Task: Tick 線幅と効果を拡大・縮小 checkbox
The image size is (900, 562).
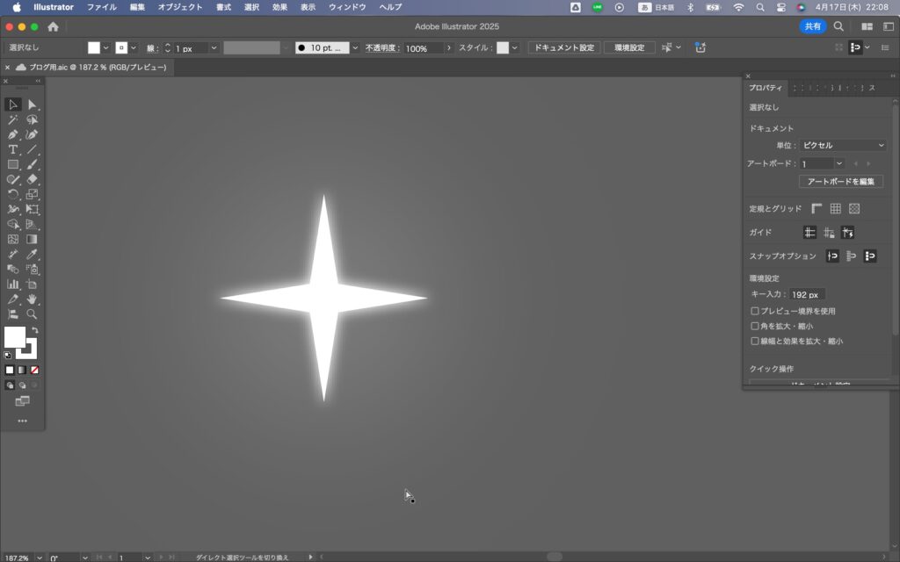Action: point(755,341)
